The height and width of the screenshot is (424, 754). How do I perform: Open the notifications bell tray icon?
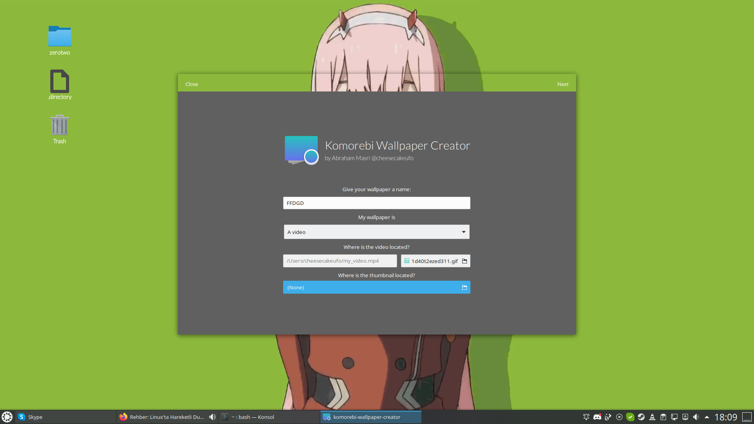point(586,417)
